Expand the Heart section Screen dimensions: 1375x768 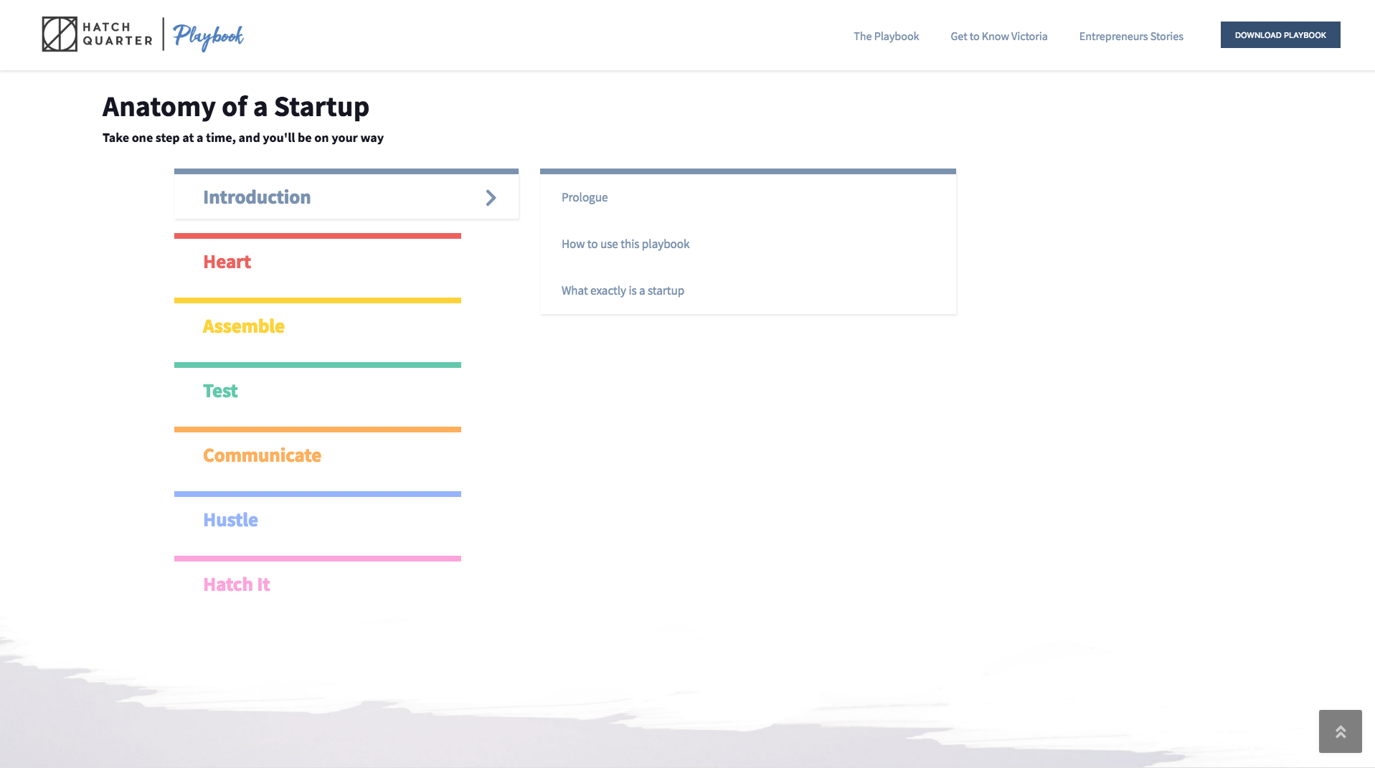(227, 262)
